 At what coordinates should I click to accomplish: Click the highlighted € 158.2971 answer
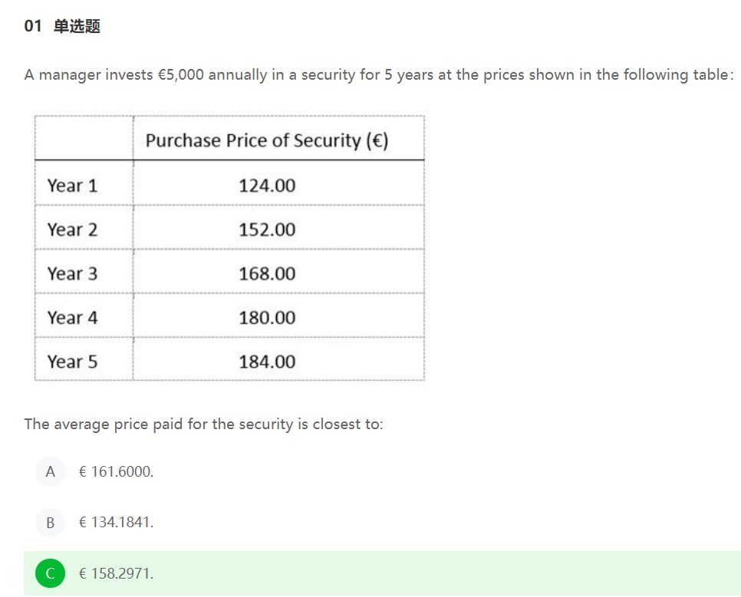click(116, 573)
